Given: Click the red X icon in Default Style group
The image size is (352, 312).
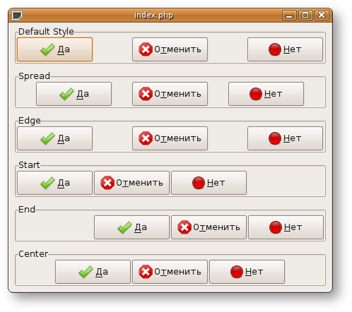Looking at the screenshot, I should coord(146,49).
